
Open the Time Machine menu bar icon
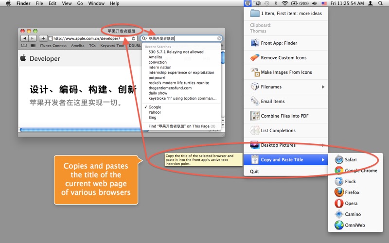pos(267,3)
